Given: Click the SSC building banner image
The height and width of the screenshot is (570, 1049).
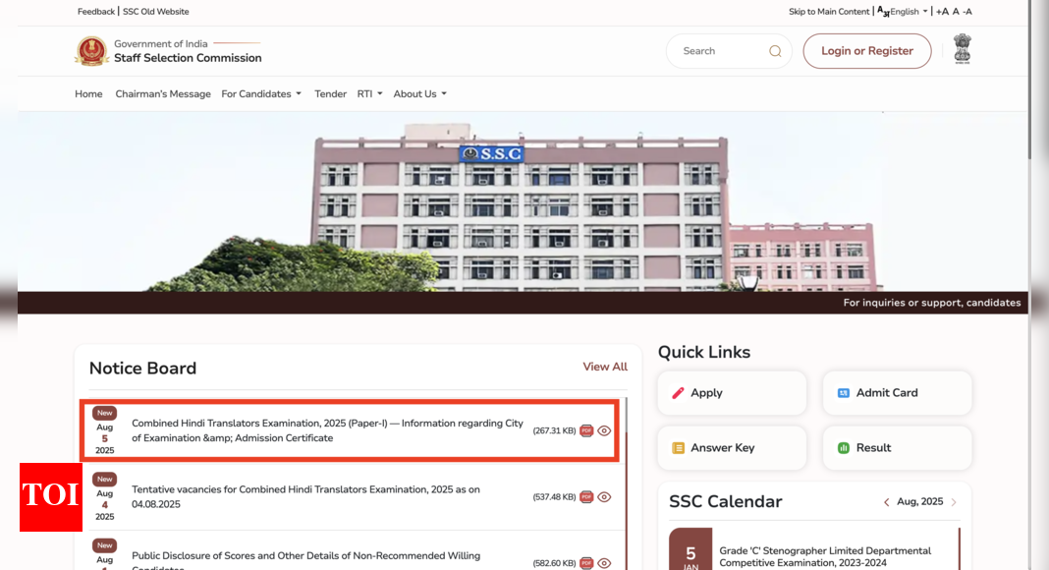Looking at the screenshot, I should (x=523, y=201).
